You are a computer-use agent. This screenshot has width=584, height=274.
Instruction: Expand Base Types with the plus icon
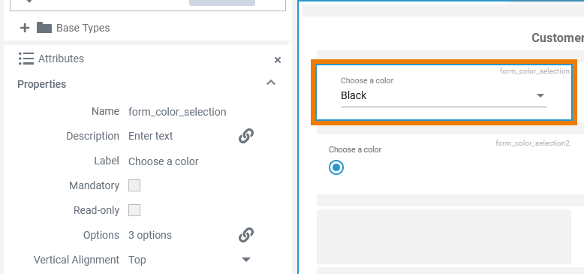[x=25, y=28]
